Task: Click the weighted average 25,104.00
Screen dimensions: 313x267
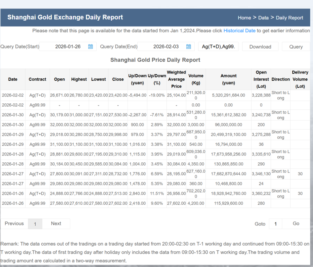Action: click(x=176, y=95)
